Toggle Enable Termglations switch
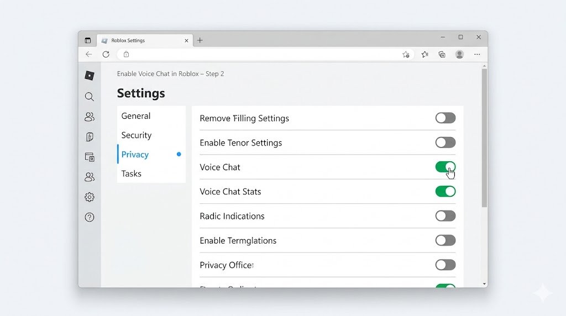 pos(445,240)
